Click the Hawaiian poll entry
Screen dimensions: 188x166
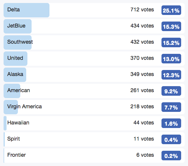[94, 123]
